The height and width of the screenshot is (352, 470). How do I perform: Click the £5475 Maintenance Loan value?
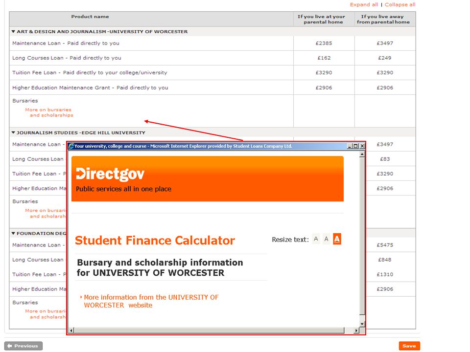point(385,245)
